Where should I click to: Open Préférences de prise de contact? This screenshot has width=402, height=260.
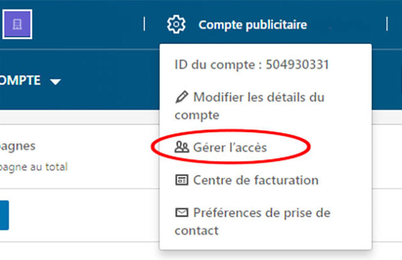[x=253, y=221]
